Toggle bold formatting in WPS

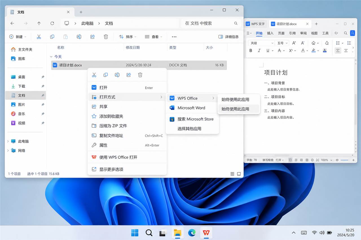point(251,51)
